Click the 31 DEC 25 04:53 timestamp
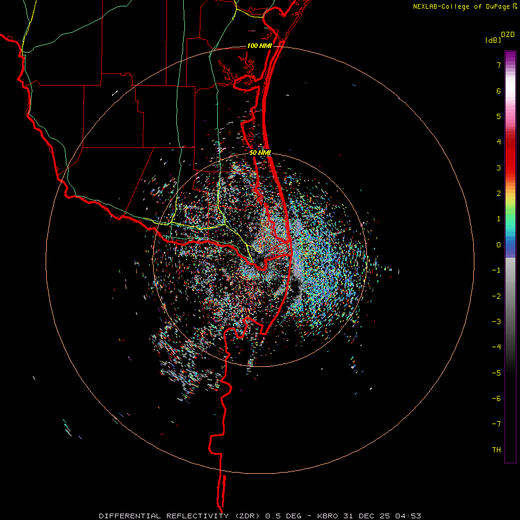This screenshot has height=520, width=520. pos(381,516)
